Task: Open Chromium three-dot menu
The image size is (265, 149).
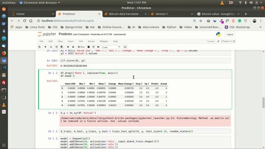Action: coord(261,21)
